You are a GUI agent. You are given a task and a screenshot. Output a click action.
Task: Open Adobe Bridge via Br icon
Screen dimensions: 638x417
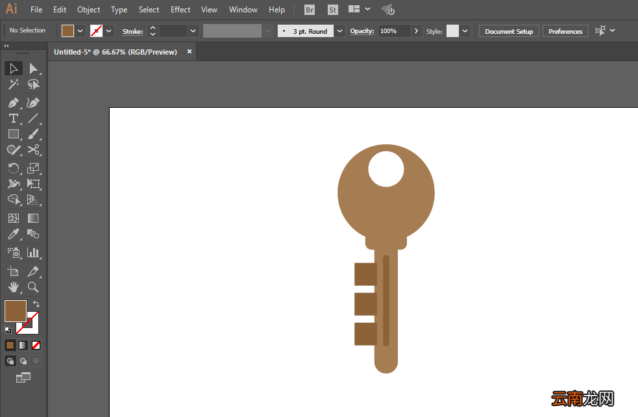310,10
